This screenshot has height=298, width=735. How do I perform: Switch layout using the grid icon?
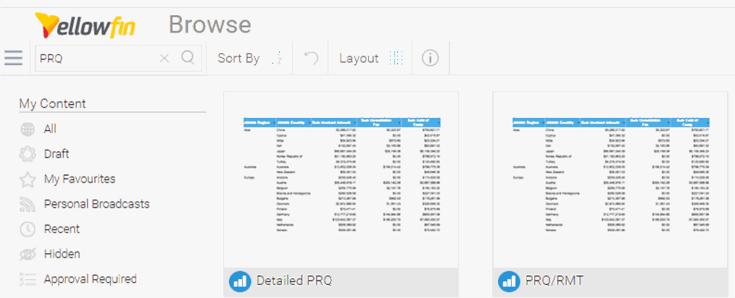click(396, 58)
